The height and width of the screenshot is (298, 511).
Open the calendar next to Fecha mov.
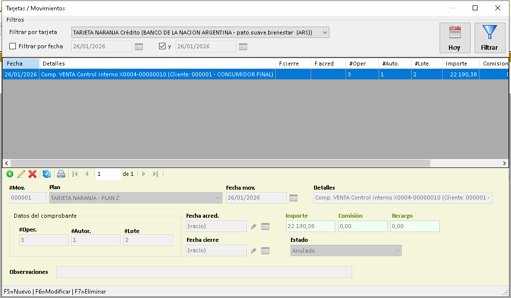(x=293, y=198)
